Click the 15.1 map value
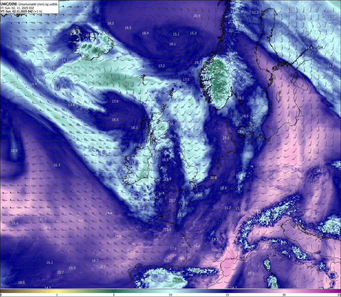Screen dimensions: 341x297 (x=176, y=34)
